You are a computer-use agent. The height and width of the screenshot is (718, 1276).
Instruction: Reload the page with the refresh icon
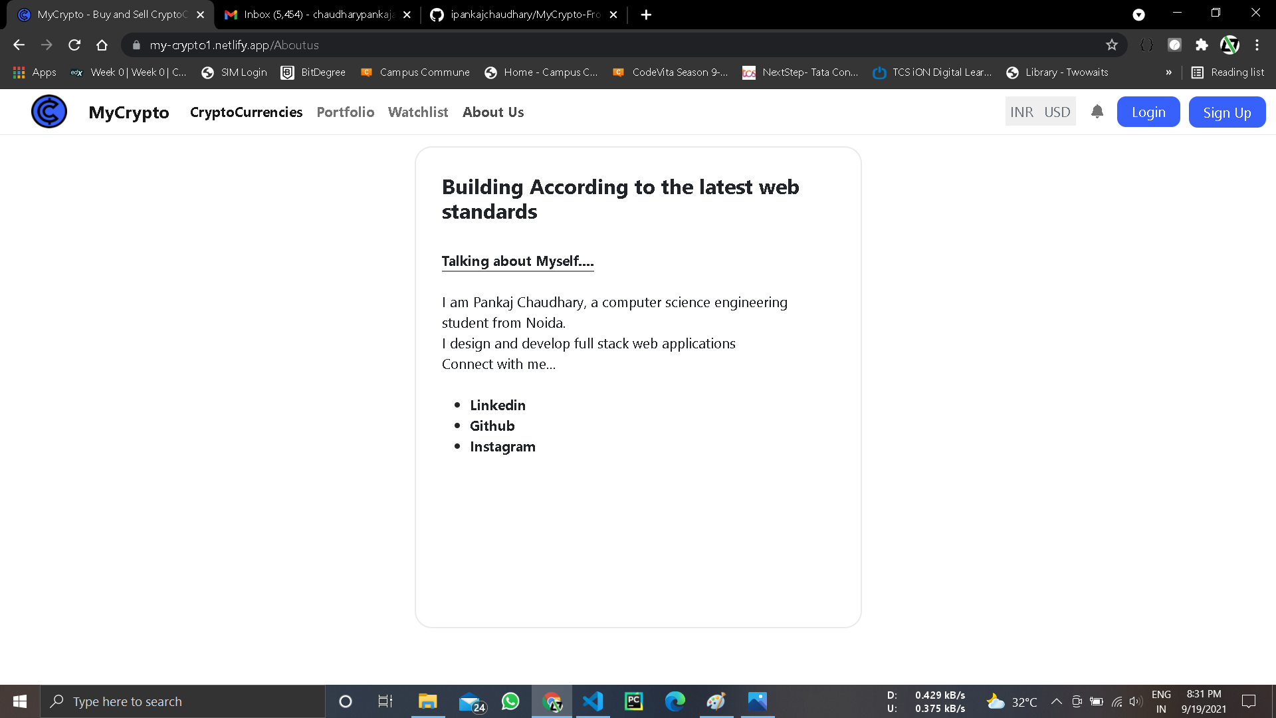74,45
